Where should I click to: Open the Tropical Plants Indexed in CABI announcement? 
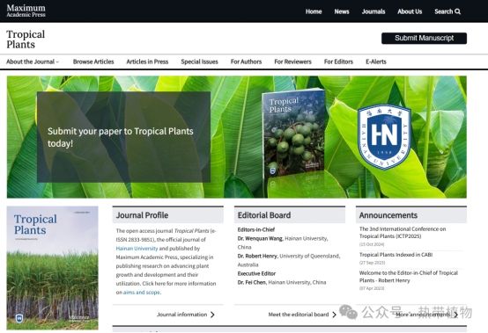pyautogui.click(x=396, y=255)
